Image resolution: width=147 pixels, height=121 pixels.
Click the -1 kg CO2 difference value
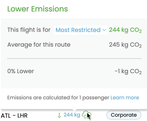pyautogui.click(x=128, y=71)
